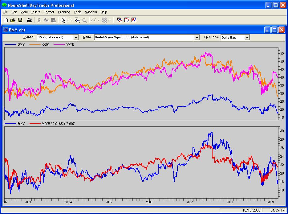Open a chart with the folder icon
288x214 pixels.
click(13, 20)
